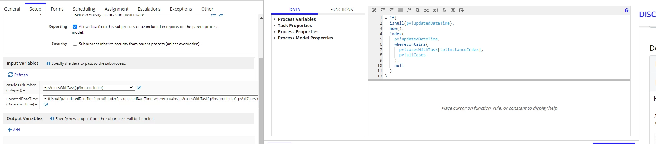Click the info icon beside Output Variables

(52, 118)
